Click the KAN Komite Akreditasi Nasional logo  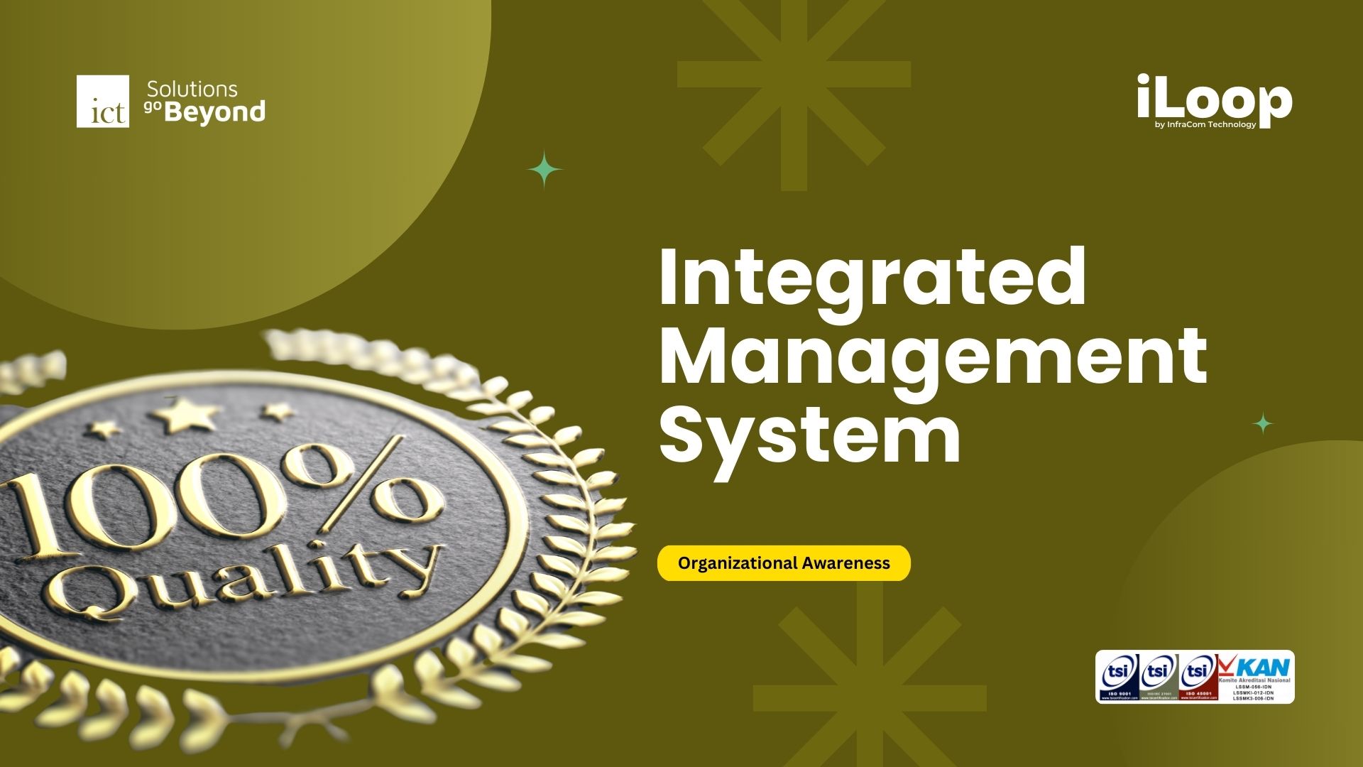click(1255, 668)
